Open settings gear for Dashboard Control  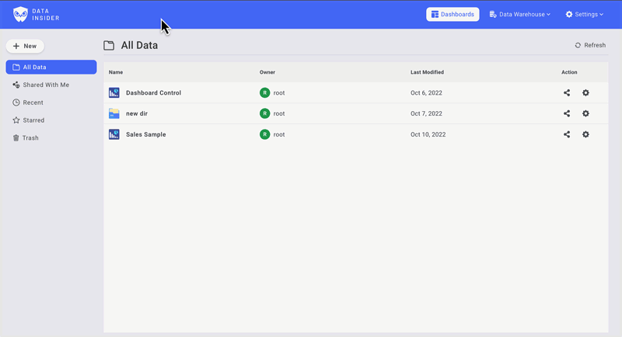click(x=585, y=93)
